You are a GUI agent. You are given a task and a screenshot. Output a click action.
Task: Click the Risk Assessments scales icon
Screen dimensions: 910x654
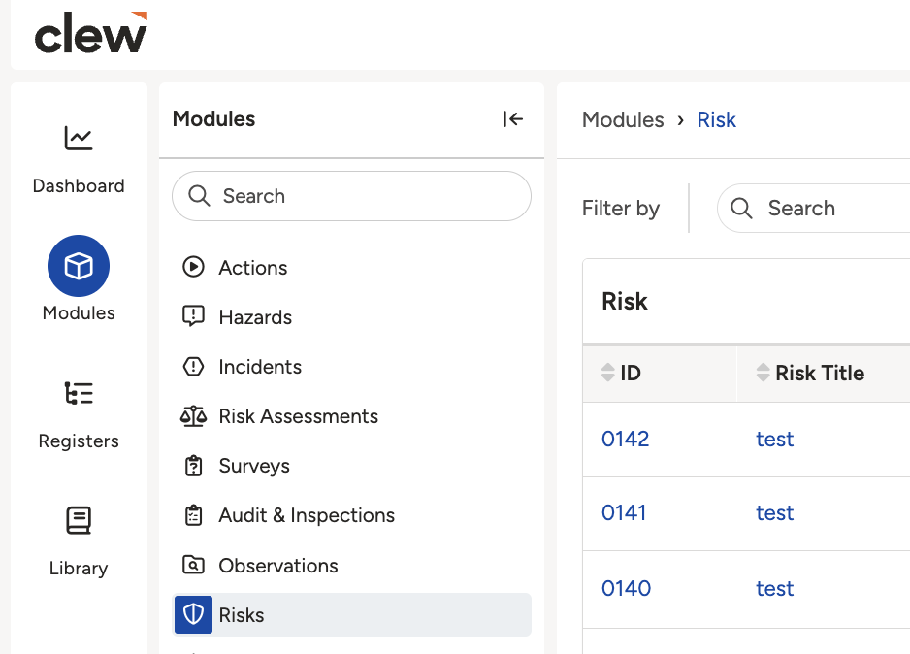(x=193, y=416)
